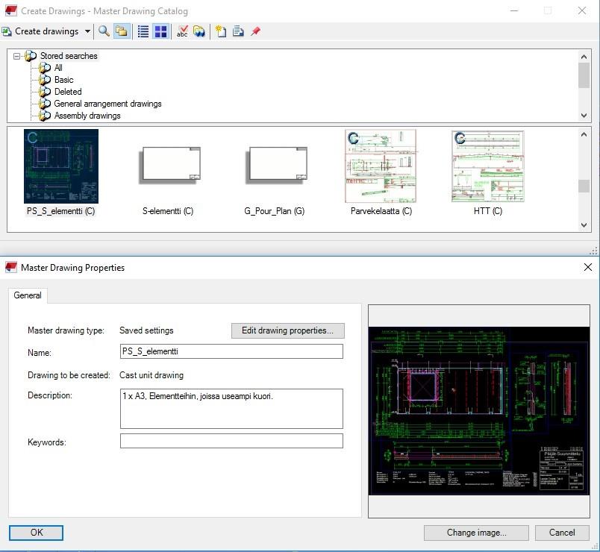Select the Stored searches root item

tap(69, 56)
